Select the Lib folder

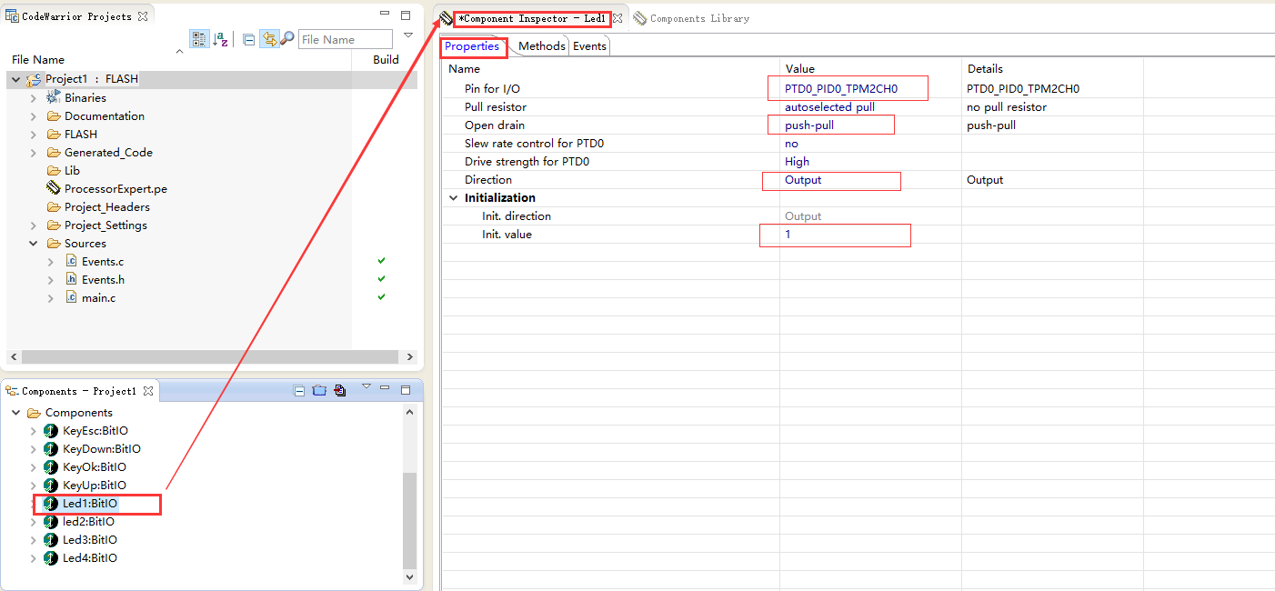(72, 171)
